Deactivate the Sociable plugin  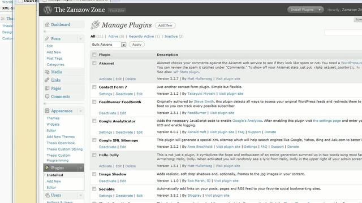click(x=124, y=196)
